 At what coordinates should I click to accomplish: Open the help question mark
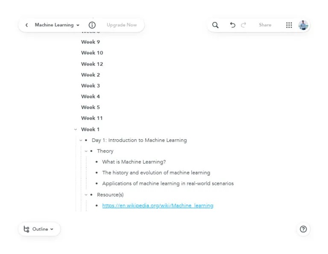[303, 229]
